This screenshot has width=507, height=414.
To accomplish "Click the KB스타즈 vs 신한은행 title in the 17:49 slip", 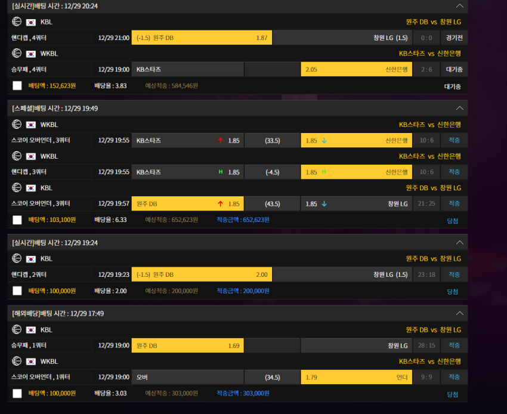I will pyautogui.click(x=429, y=362).
